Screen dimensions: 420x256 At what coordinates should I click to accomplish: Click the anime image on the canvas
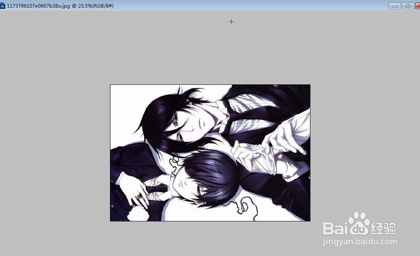pos(210,153)
